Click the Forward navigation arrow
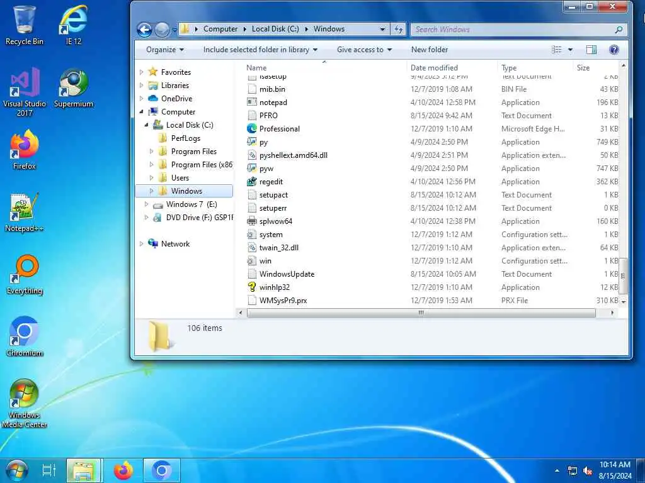This screenshot has height=483, width=645. pyautogui.click(x=163, y=30)
